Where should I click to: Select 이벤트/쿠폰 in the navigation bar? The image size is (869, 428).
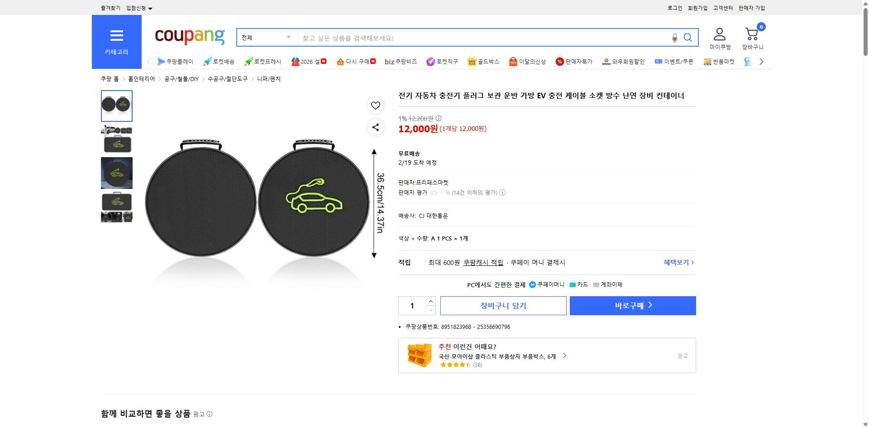673,62
